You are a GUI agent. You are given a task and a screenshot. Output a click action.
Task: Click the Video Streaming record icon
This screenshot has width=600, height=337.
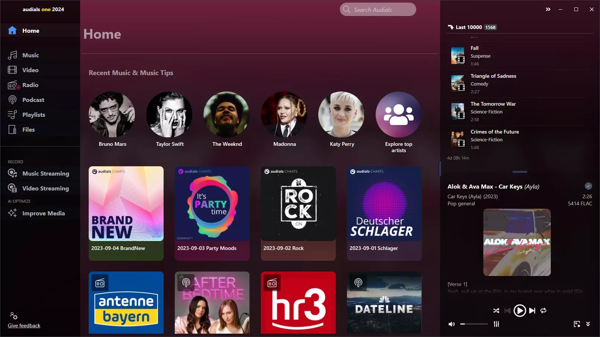coord(12,188)
